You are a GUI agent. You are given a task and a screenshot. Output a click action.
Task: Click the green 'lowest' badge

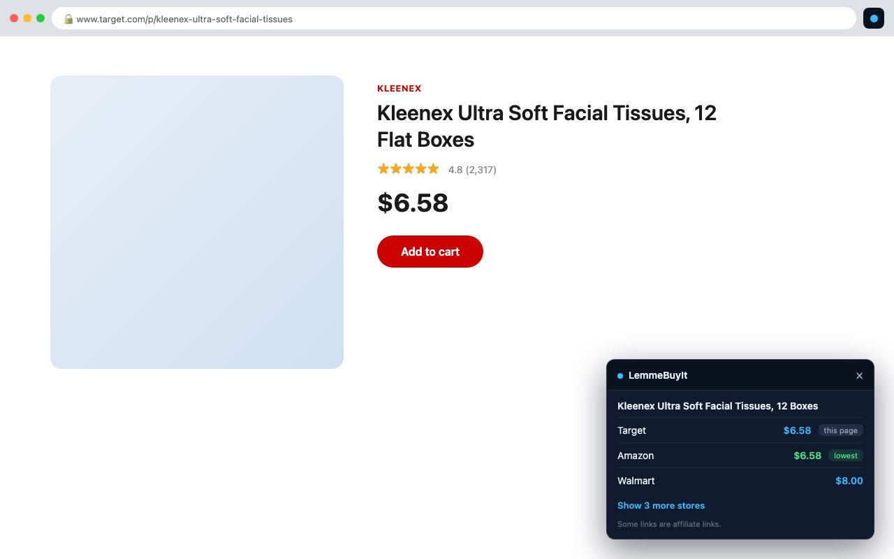pyautogui.click(x=845, y=456)
